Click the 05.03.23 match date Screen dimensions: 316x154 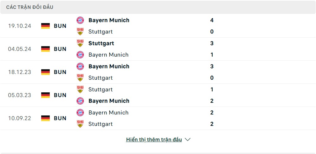(20, 95)
